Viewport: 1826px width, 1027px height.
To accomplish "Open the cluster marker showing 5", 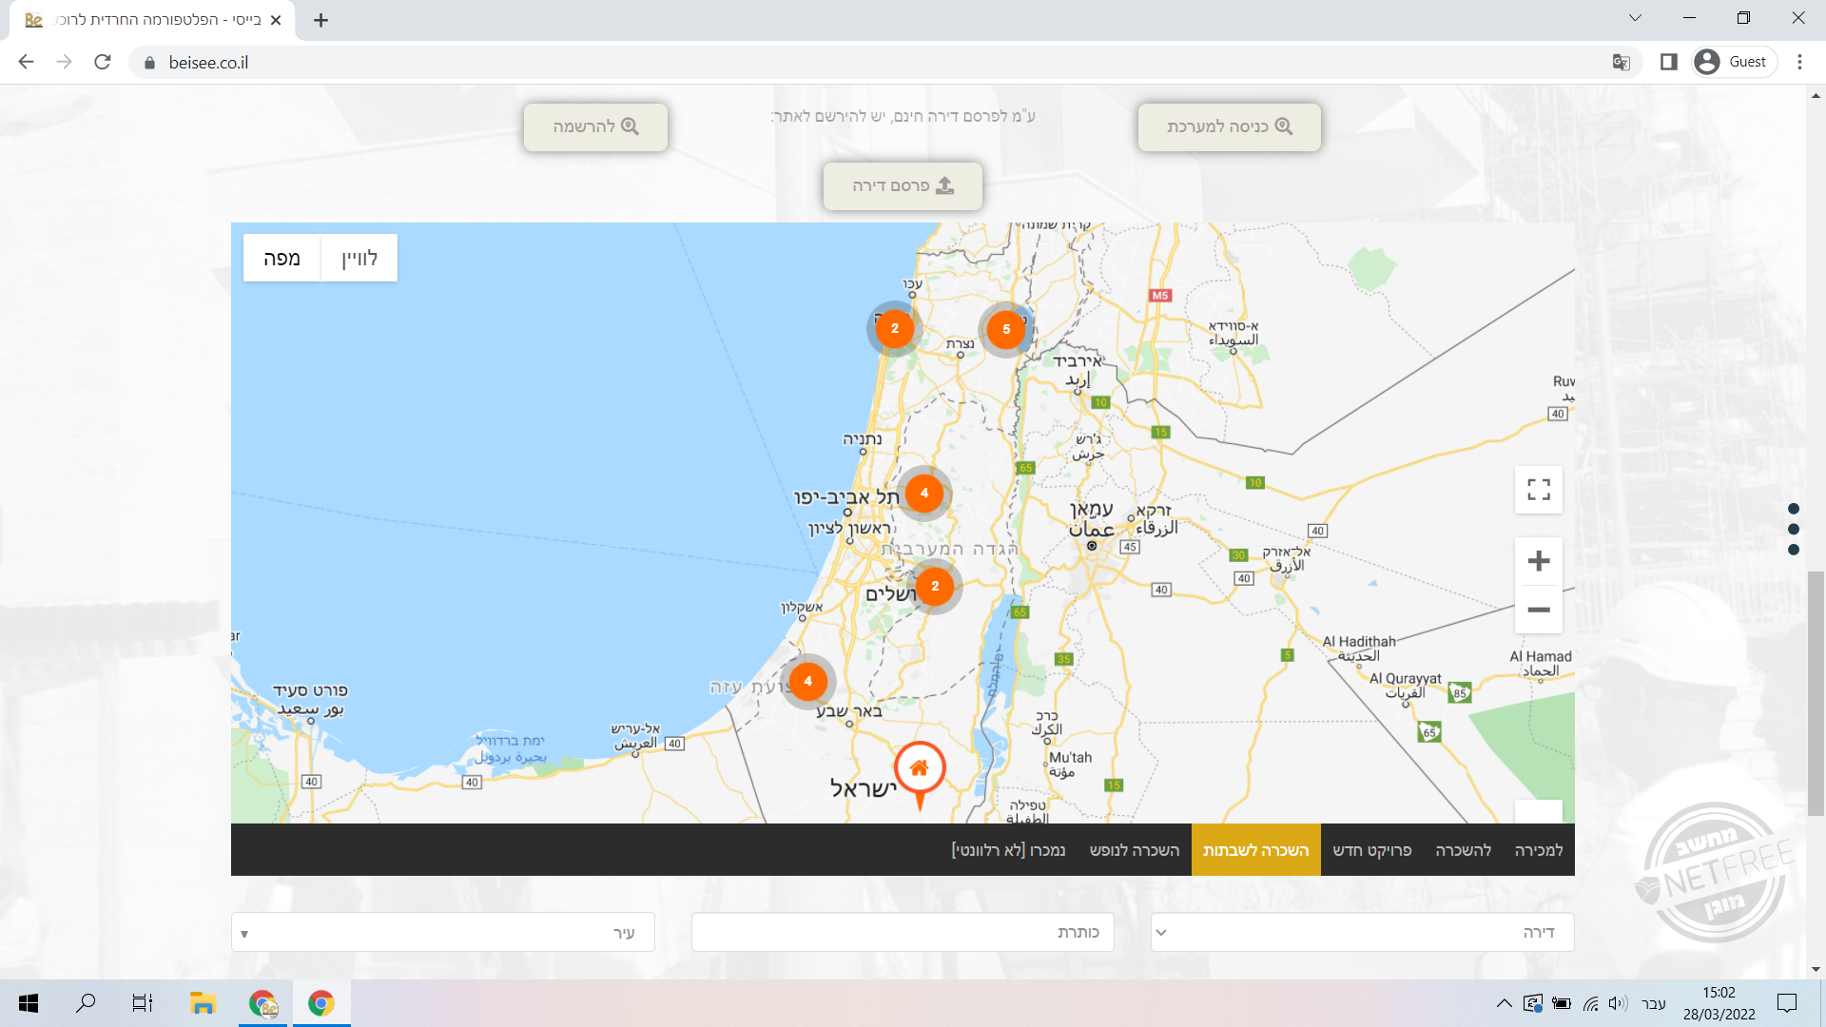I will pos(1005,329).
